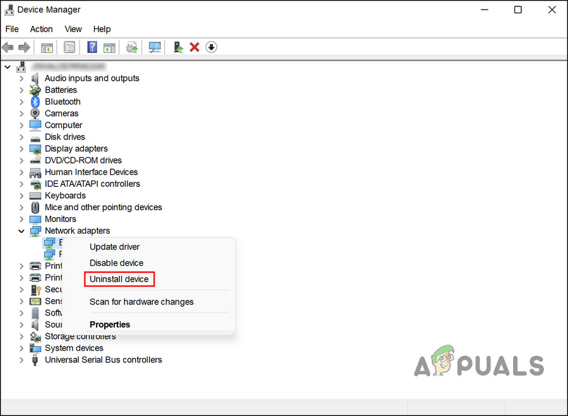The image size is (568, 416).
Task: Select the Disk drives icon
Action: (x=35, y=138)
